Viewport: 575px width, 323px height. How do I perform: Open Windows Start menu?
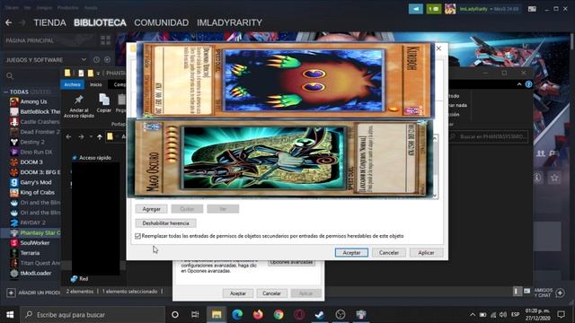(10, 315)
